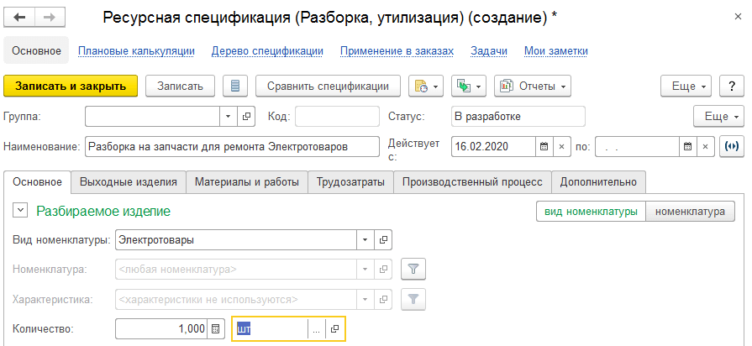752x346 pixels.
Task: Click the open icon of Номенклатура field
Action: (383, 270)
